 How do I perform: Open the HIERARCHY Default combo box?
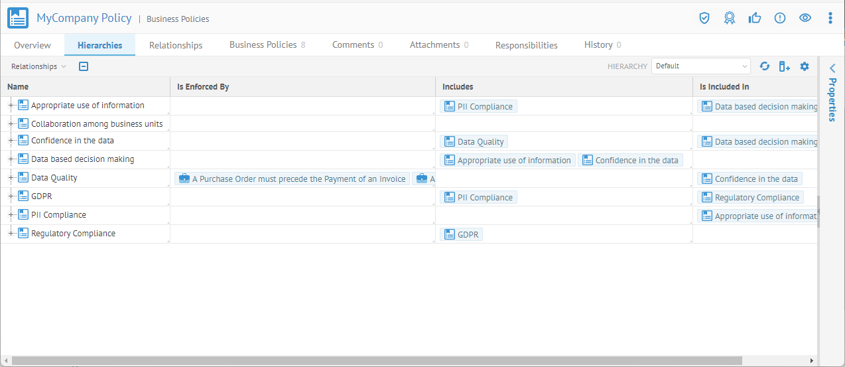(x=701, y=66)
